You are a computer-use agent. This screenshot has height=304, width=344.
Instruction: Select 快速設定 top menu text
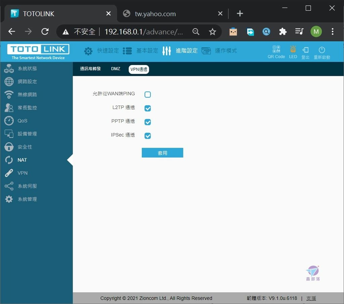click(x=108, y=51)
